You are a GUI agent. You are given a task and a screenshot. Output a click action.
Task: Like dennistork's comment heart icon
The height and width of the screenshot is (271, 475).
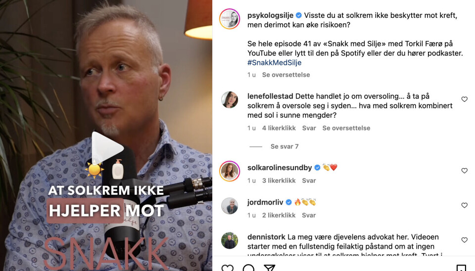click(x=465, y=240)
